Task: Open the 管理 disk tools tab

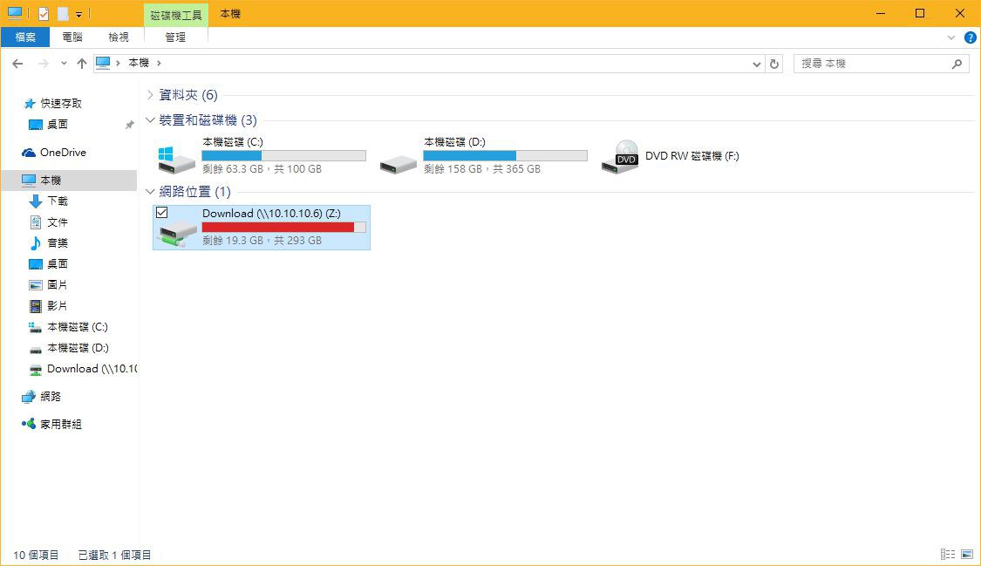Action: click(175, 38)
